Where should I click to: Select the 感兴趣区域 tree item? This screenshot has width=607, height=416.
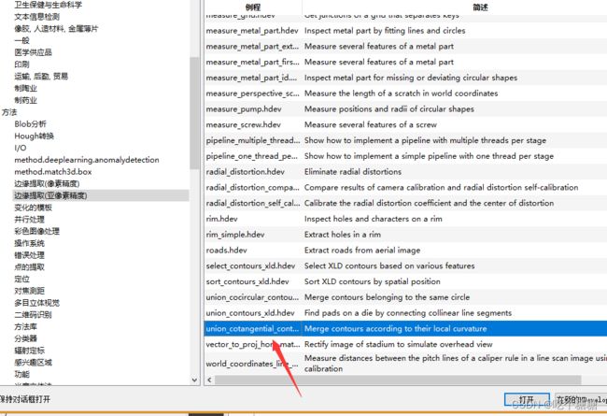coord(33,362)
